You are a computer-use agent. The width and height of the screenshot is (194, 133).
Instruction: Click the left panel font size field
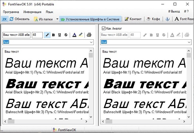37,35
